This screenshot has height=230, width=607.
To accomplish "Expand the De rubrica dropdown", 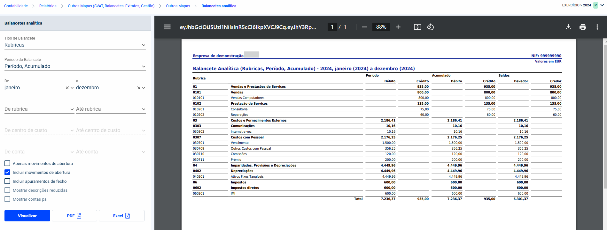I will pos(39,109).
